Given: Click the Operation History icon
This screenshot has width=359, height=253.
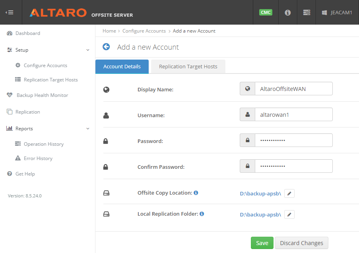Looking at the screenshot, I should 18,144.
